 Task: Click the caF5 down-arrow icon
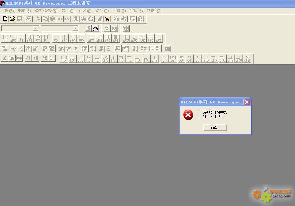[134, 39]
